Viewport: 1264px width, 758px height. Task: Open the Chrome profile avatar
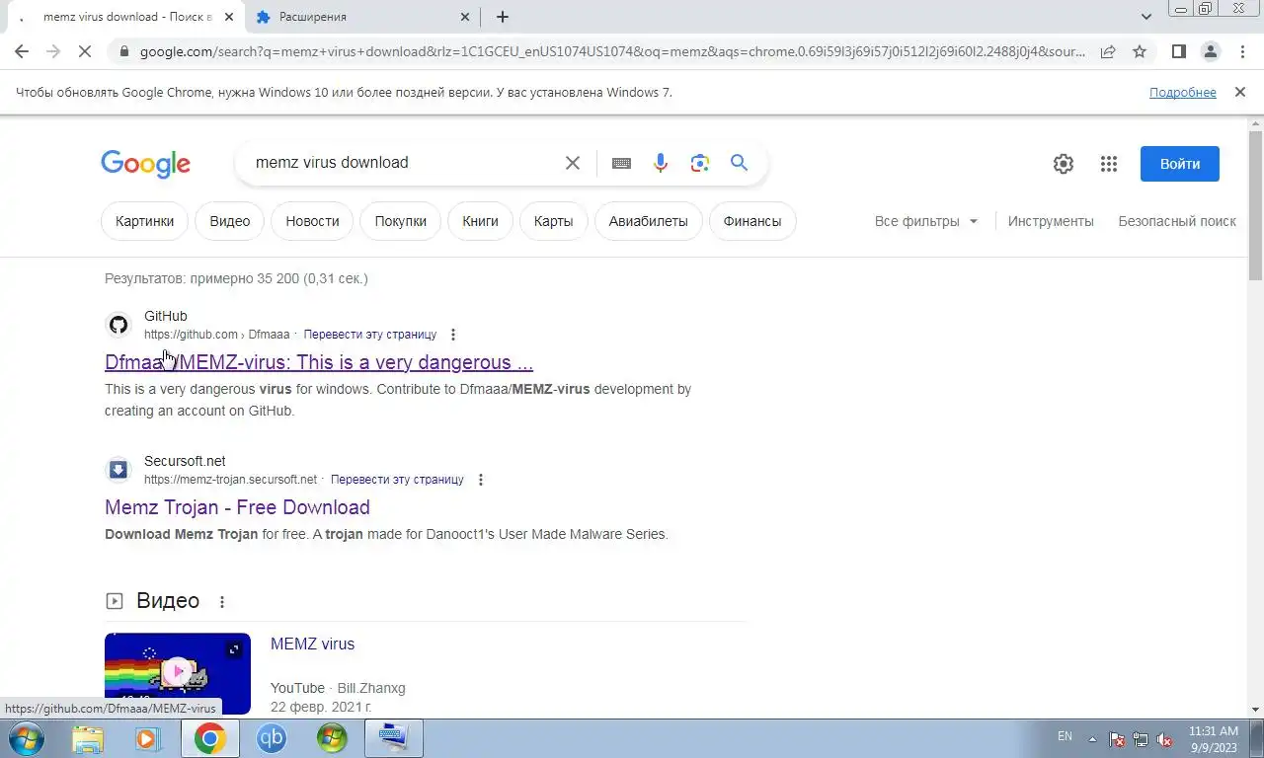[1210, 51]
